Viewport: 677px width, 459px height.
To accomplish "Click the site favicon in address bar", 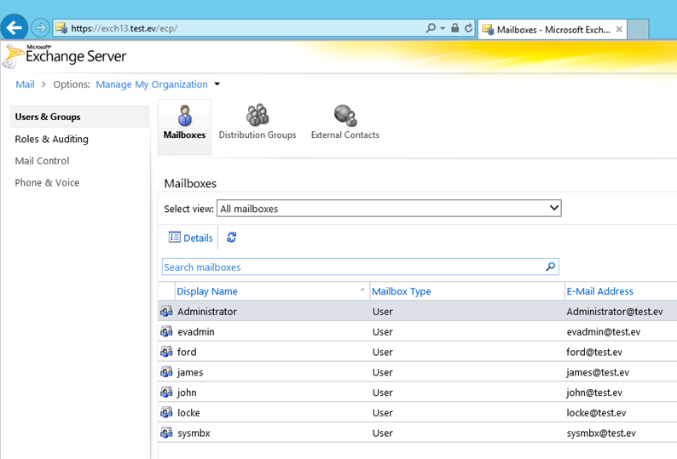I will point(61,28).
